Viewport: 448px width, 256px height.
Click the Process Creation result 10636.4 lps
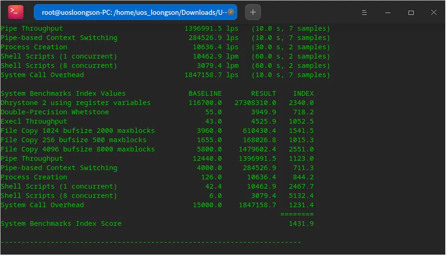pyautogui.click(x=215, y=47)
